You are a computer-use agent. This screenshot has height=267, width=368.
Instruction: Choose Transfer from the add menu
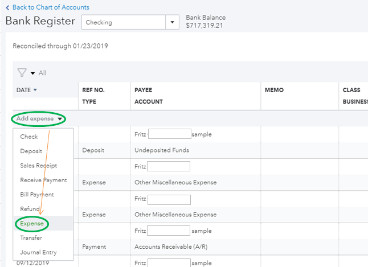coord(31,237)
